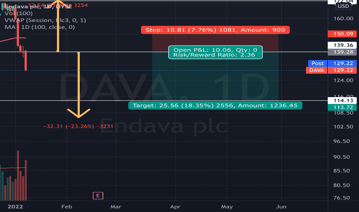Screen dimensions: 359x212
Task: Click the 114.13 horizontal line price tag
Action: 342,100
